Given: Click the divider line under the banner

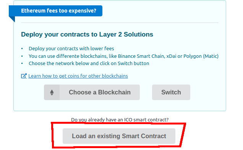Looking at the screenshot, I should pyautogui.click(x=120, y=23).
